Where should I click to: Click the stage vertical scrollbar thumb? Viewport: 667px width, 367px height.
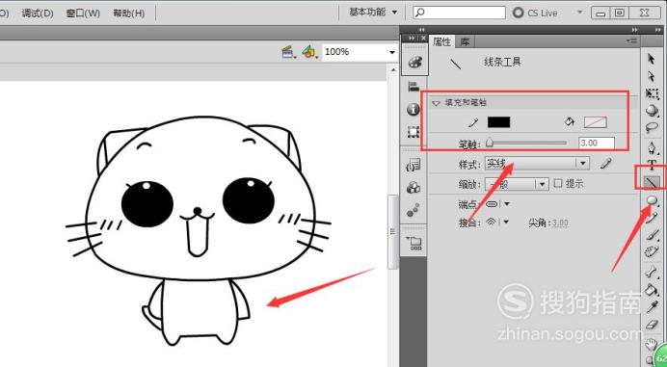tap(392, 232)
